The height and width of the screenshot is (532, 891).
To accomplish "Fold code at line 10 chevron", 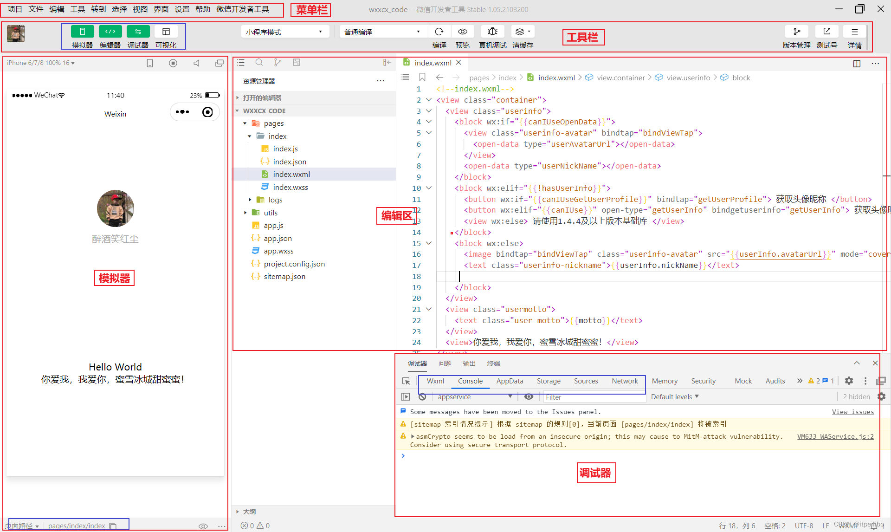I will point(429,188).
